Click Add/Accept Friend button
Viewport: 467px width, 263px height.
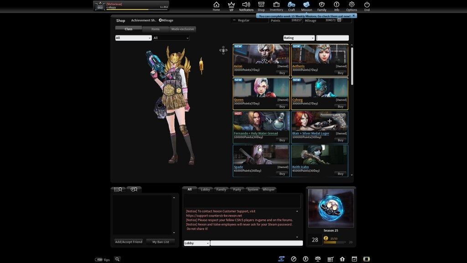(129, 242)
